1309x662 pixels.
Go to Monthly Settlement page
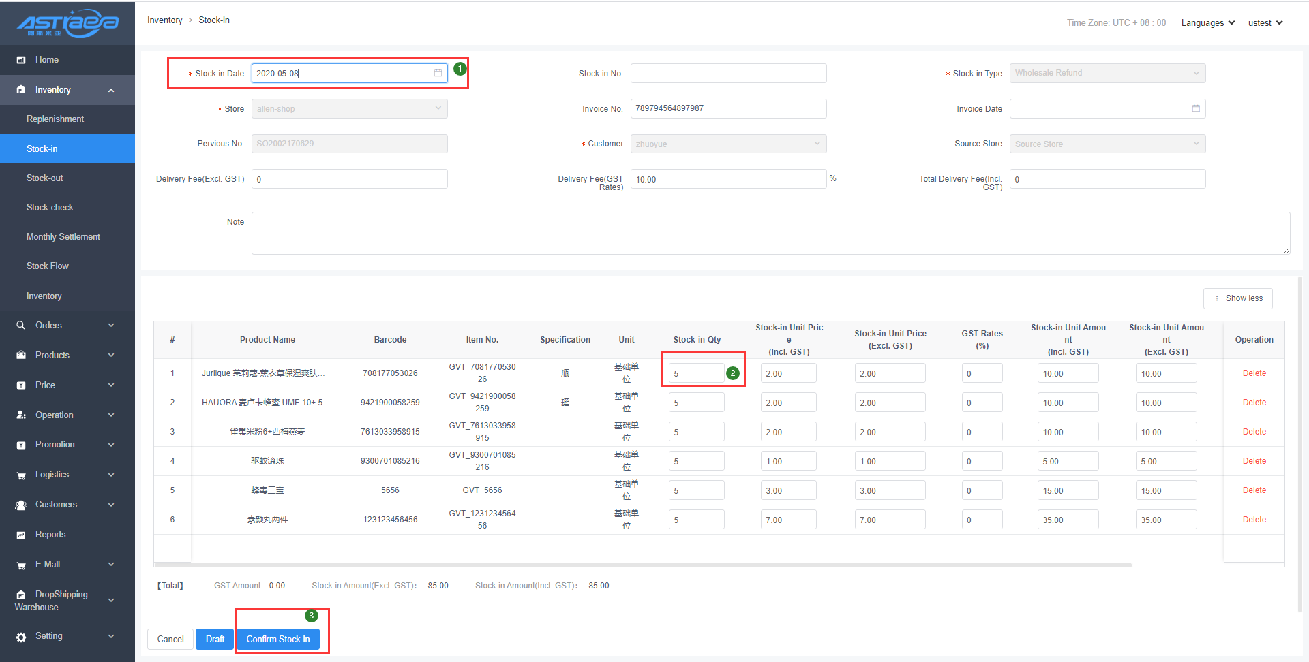(63, 236)
